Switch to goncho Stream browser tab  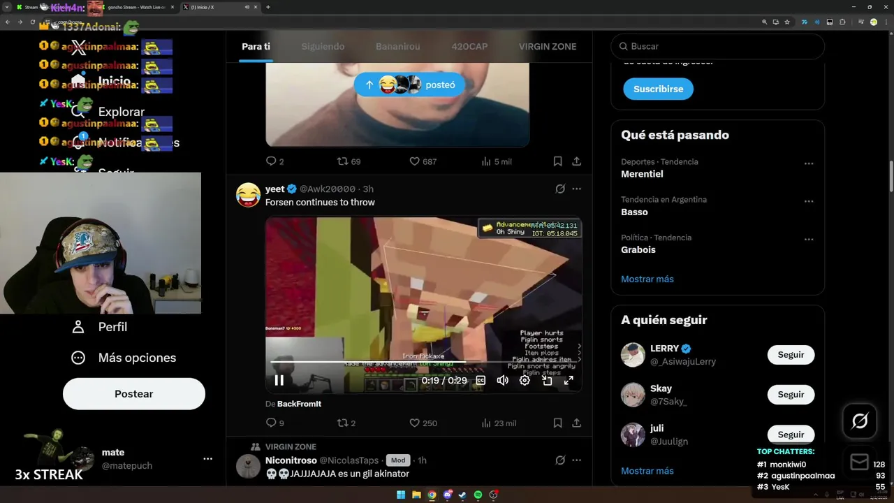(x=136, y=7)
